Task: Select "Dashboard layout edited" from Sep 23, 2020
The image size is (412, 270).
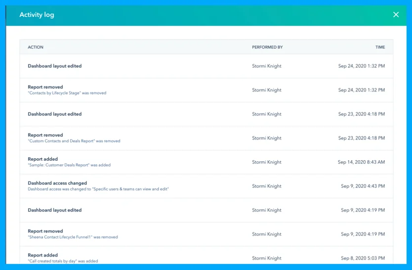Action: coord(55,114)
